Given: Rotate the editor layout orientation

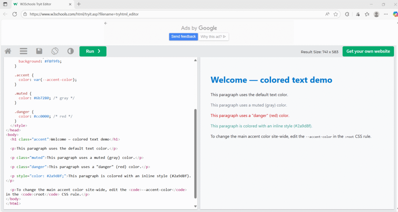Looking at the screenshot, I should click(55, 51).
